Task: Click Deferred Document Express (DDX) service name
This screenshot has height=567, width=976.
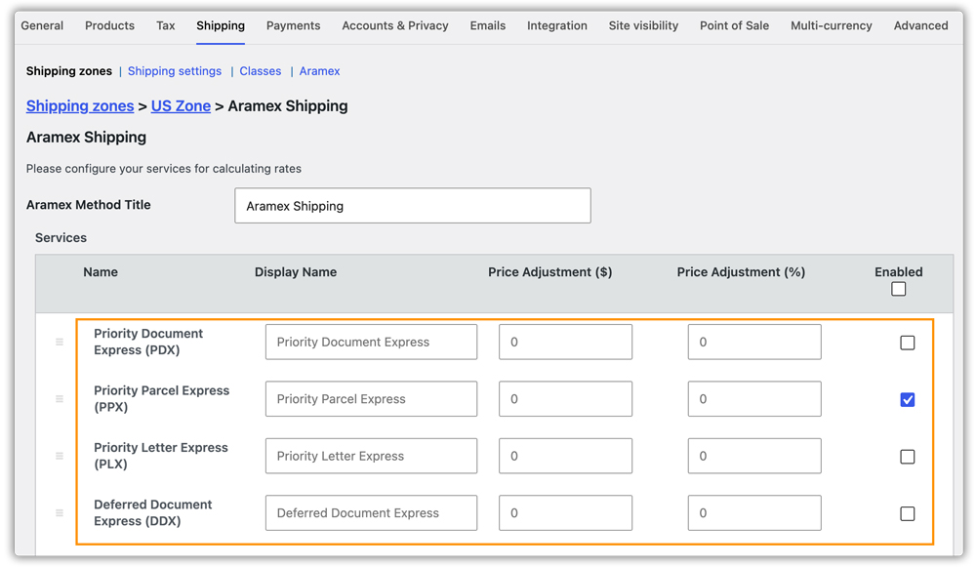Action: [x=153, y=513]
